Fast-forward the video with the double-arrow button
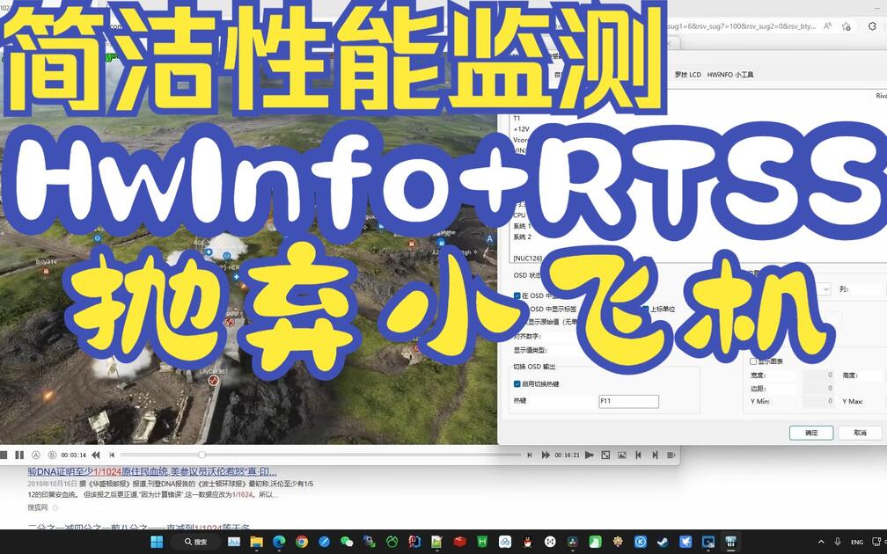 click(546, 455)
